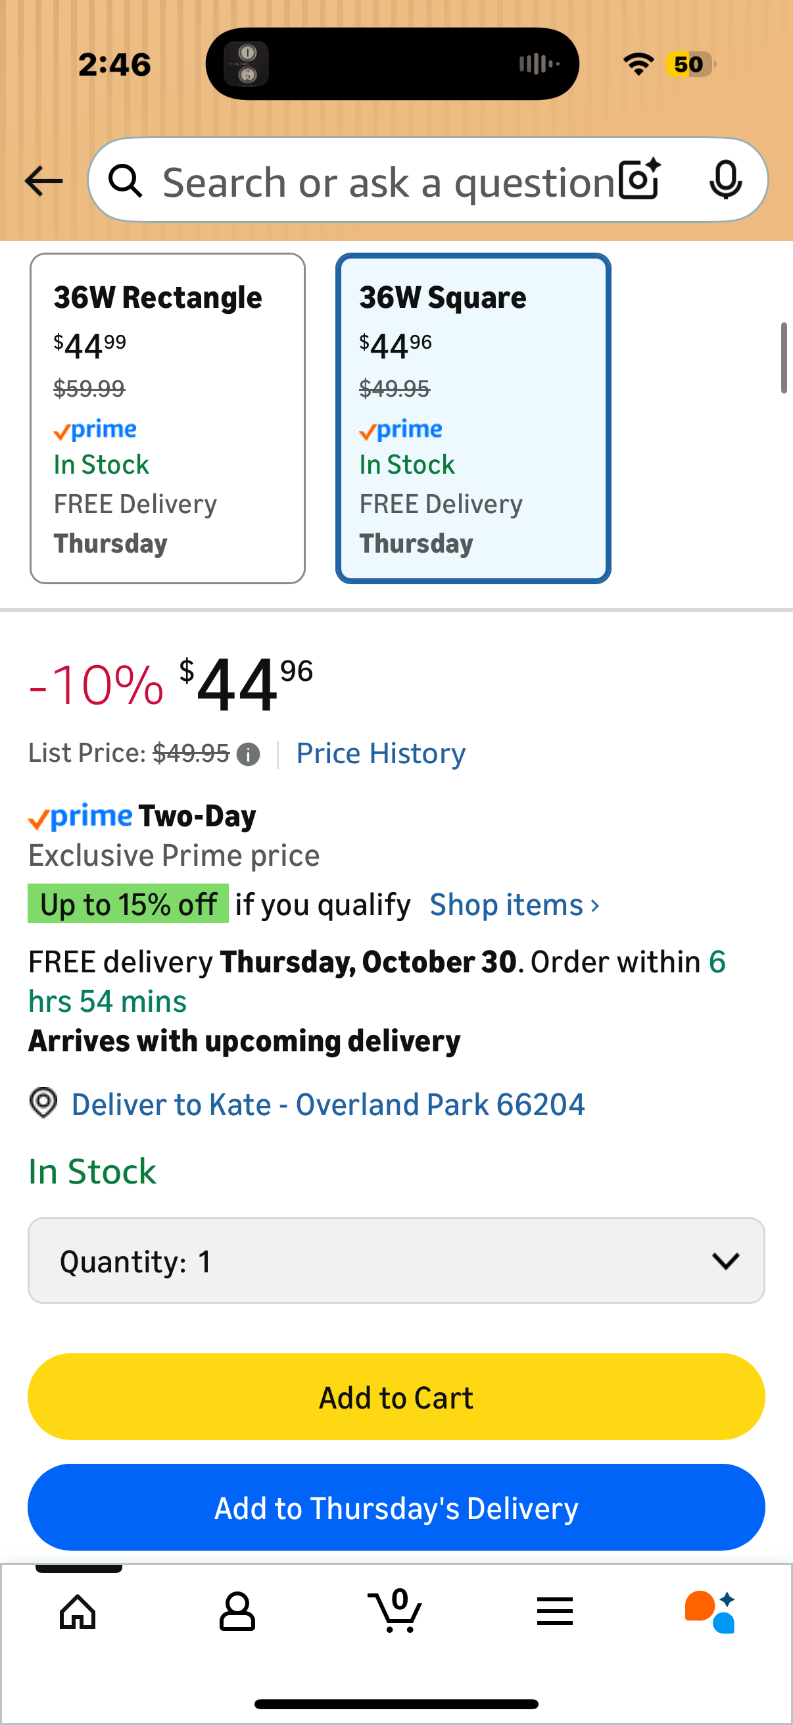Tap the list price info icon
Screen dimensions: 793x1725
coord(249,755)
